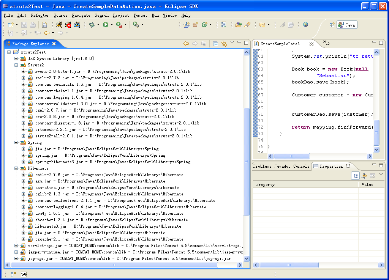The image size is (389, 280).
Task: Open the Package Explorer view menu triangle
Action: coord(232,42)
